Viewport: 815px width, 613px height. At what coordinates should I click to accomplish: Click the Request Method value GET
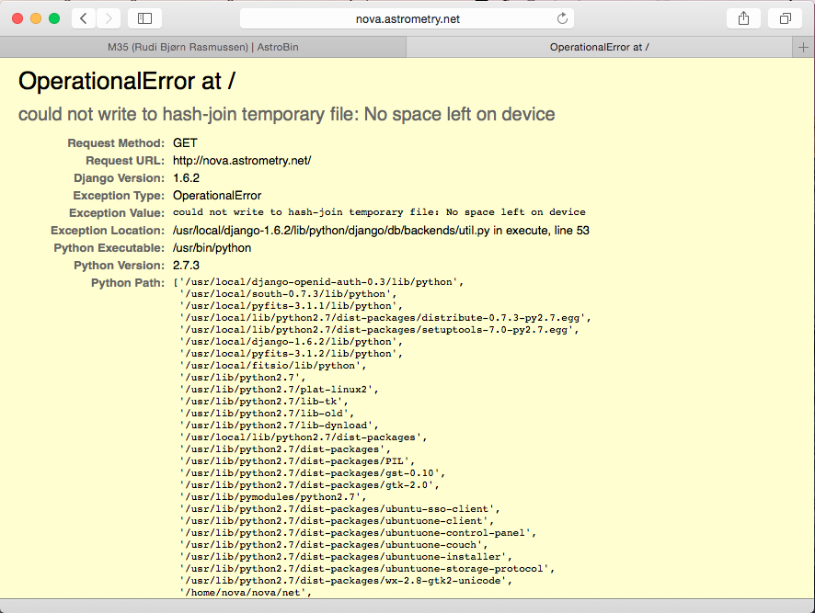pos(185,142)
